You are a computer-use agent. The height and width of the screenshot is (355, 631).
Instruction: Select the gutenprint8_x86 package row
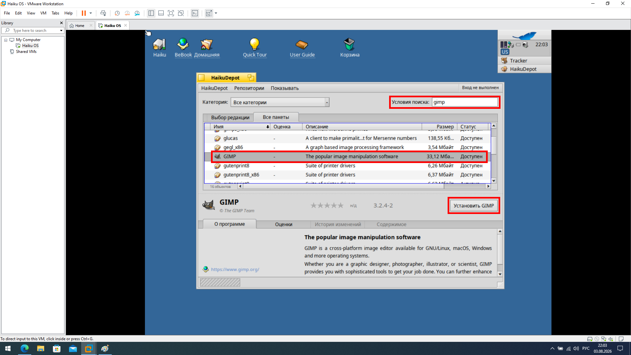point(347,175)
